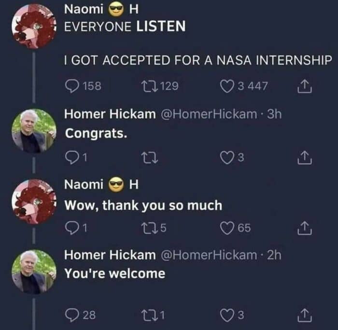Click Naomi's name on the top tweet

tap(84, 9)
